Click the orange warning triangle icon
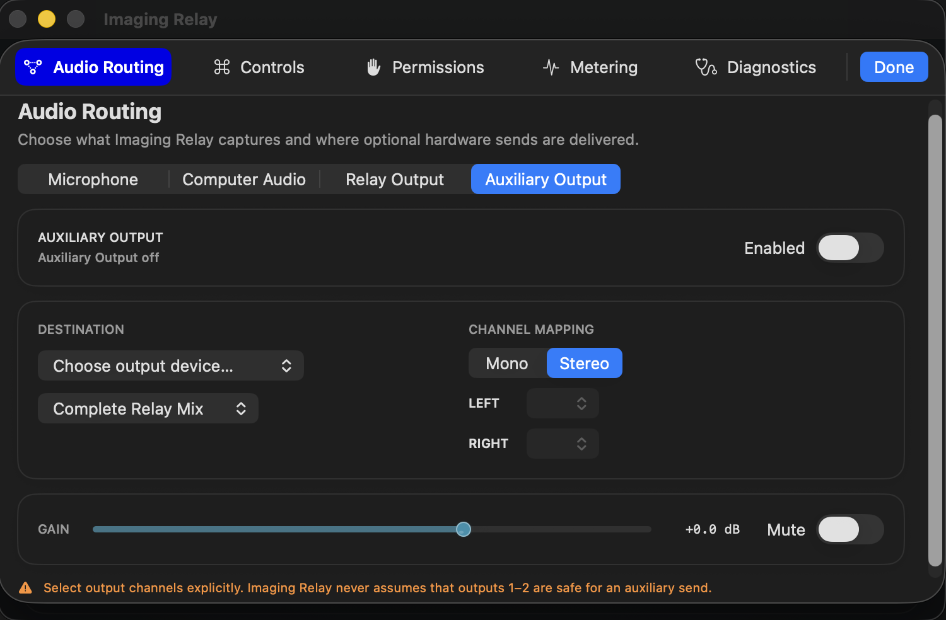The width and height of the screenshot is (946, 620). point(26,588)
